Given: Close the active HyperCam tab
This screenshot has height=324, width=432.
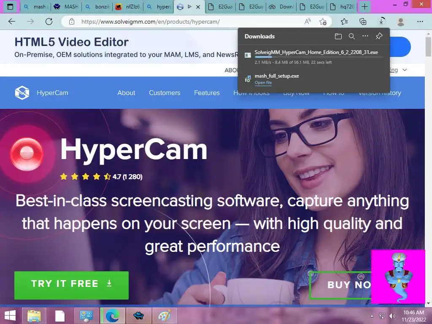Looking at the screenshot, I should pos(198,7).
